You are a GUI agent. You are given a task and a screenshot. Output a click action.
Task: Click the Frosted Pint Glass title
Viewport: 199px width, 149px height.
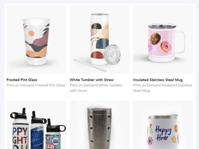22,80
